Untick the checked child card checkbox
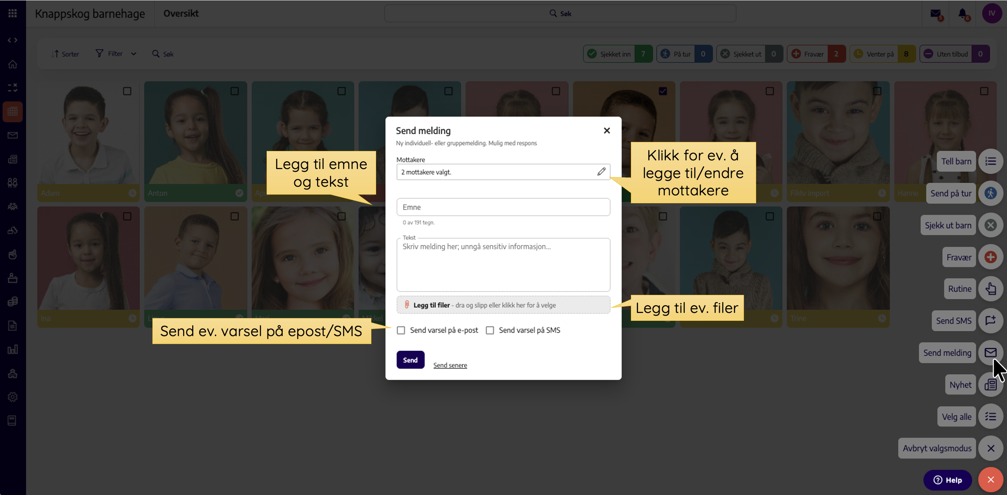This screenshot has height=495, width=1007. pyautogui.click(x=663, y=91)
